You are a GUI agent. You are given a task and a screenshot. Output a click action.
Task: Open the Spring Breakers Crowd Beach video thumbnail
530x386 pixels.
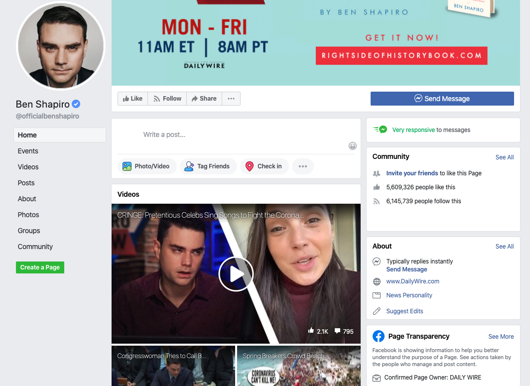(298, 366)
